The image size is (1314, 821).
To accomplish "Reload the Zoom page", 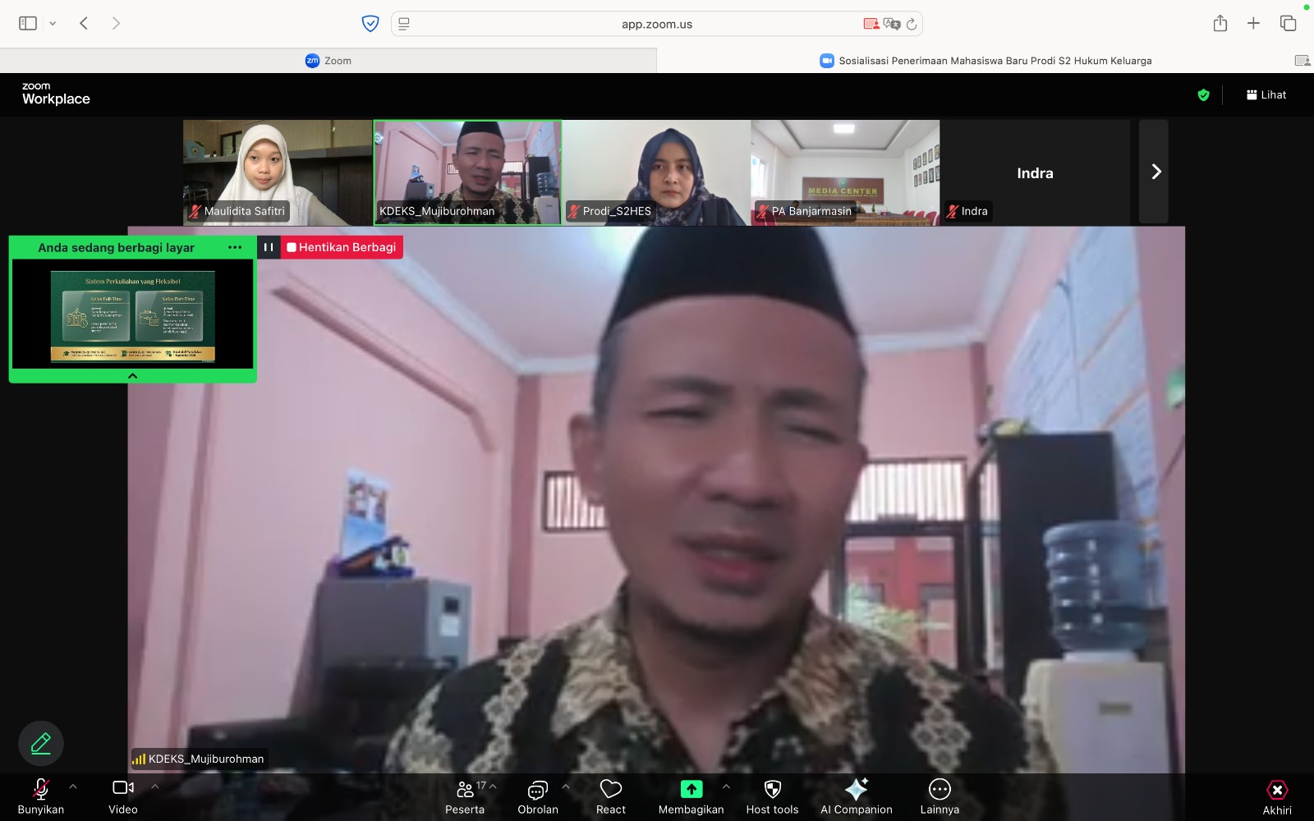I will (912, 24).
